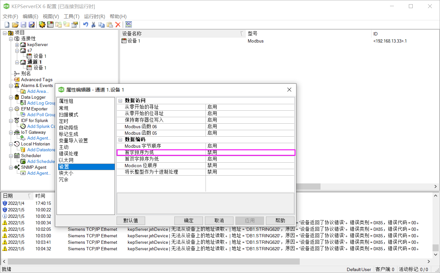
Task: Click the Undo arrow icon
Action: 85,24
